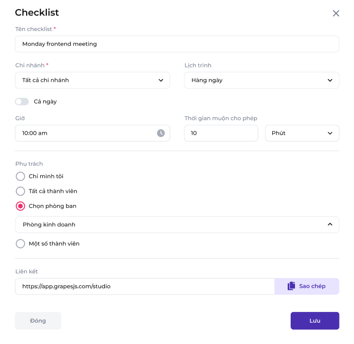Viewport: 354px width, 344px height.
Task: Choose Một số thành viên radio option
Action: (x=20, y=244)
